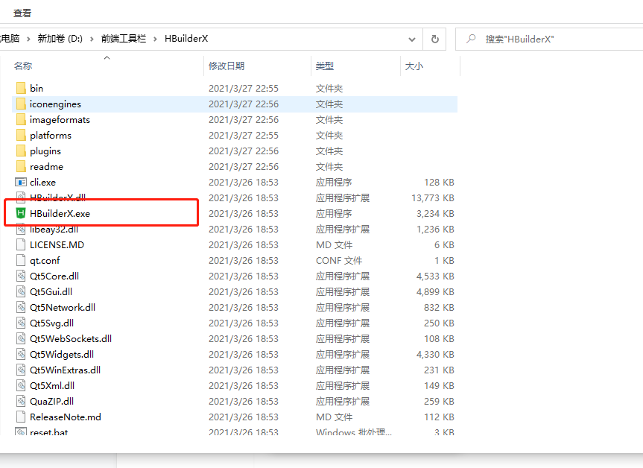
Task: Click the Qt5WinExtras.dll file name
Action: point(66,370)
